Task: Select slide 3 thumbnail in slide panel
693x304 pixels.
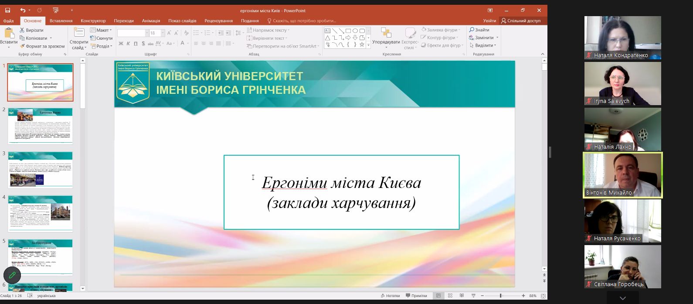Action: point(40,170)
